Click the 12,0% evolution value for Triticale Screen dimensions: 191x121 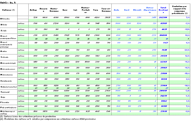188,56
